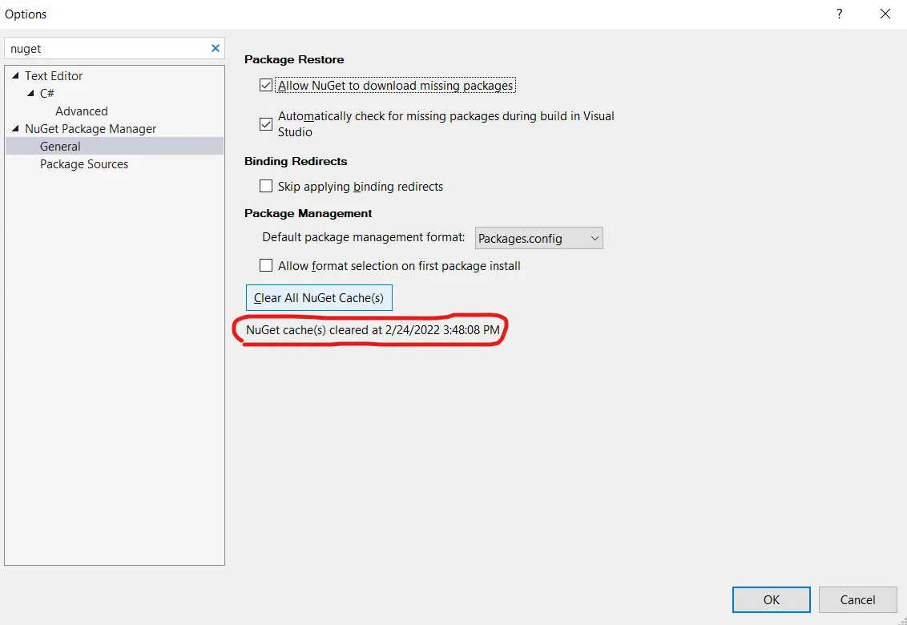Collapse the NuGet Package Manager node

[x=15, y=129]
